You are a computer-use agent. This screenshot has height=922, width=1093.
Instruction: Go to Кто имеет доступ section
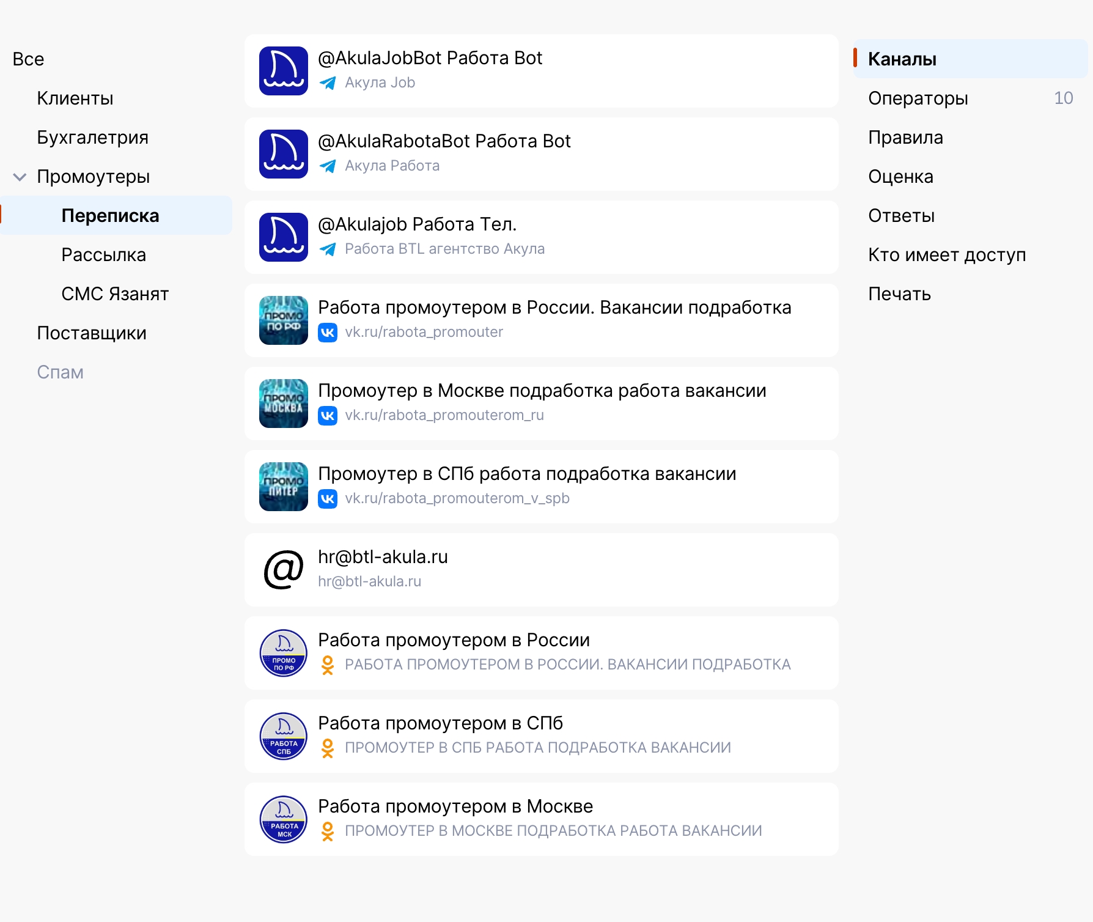pyautogui.click(x=946, y=255)
